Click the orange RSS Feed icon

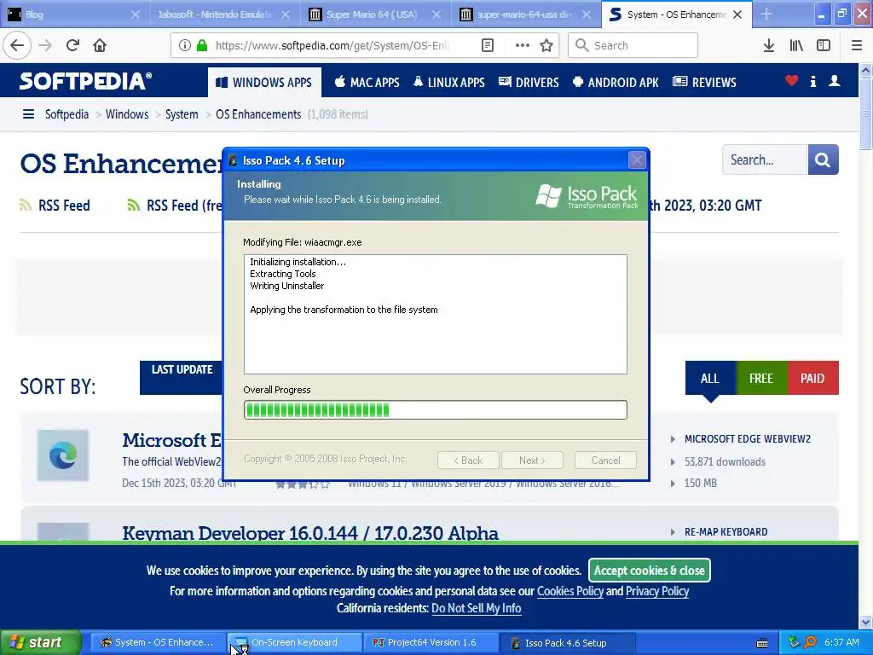(x=25, y=205)
